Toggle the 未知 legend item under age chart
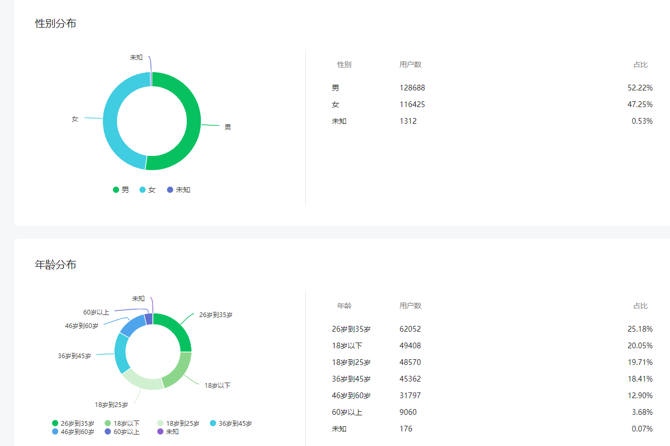670x446 pixels. click(168, 431)
